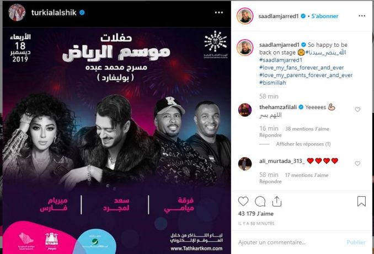Save the post with the bookmark icon
This screenshot has width=374, height=254.
click(362, 201)
